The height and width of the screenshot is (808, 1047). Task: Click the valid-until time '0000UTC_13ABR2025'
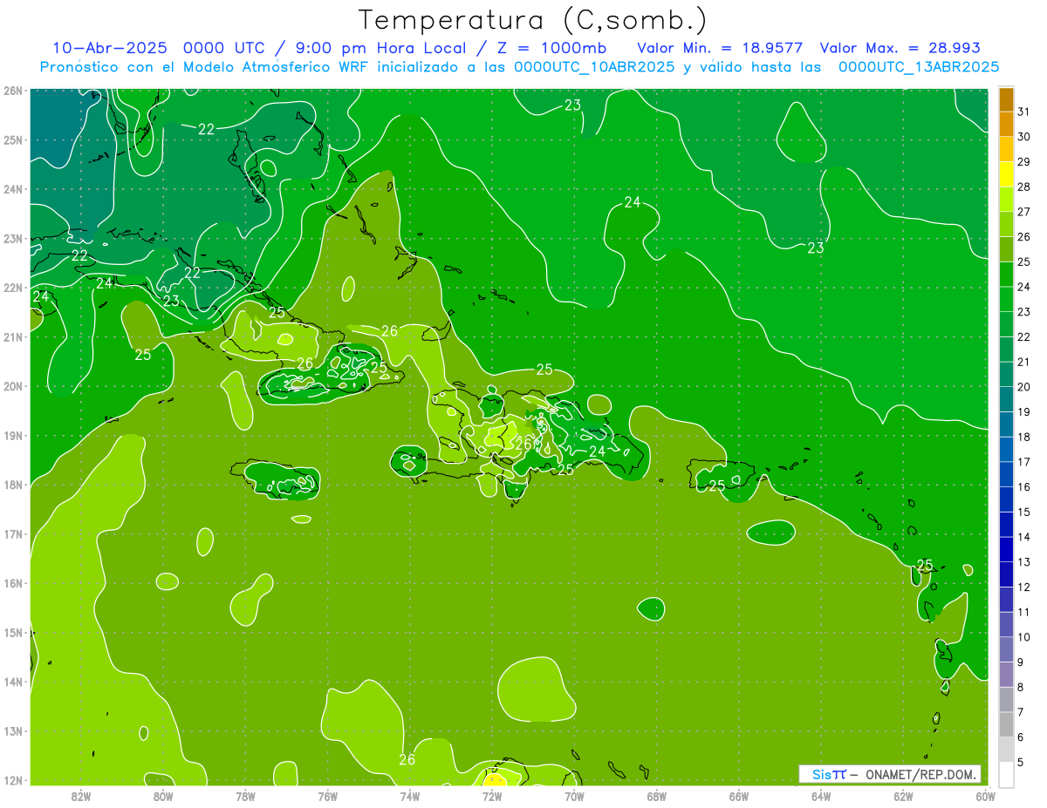(919, 66)
